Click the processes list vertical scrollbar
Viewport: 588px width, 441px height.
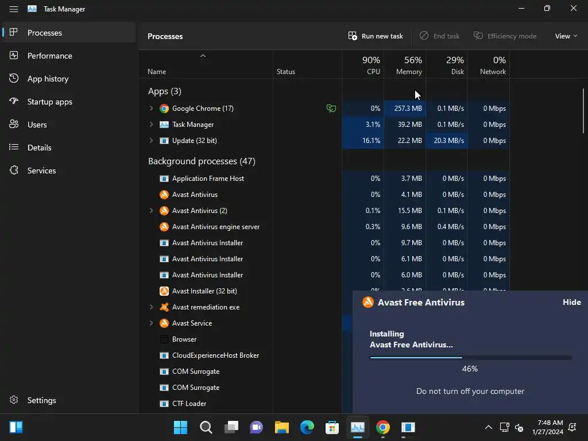(x=583, y=111)
